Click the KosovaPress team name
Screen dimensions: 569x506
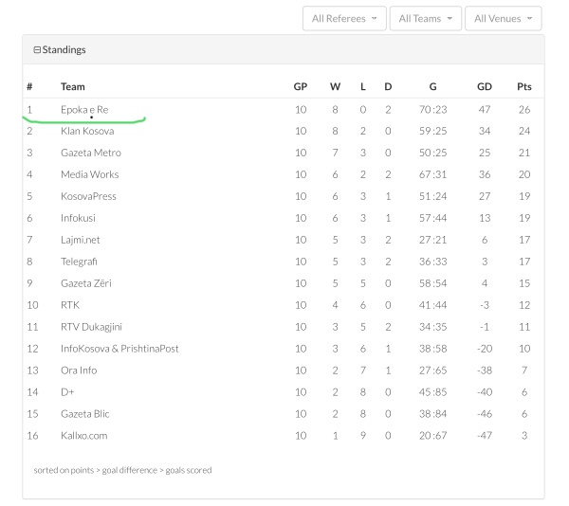pos(88,196)
